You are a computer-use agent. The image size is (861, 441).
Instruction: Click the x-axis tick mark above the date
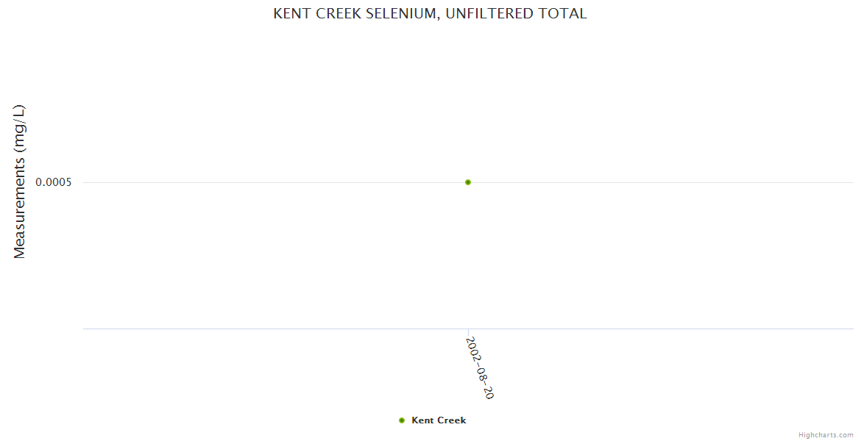[468, 332]
